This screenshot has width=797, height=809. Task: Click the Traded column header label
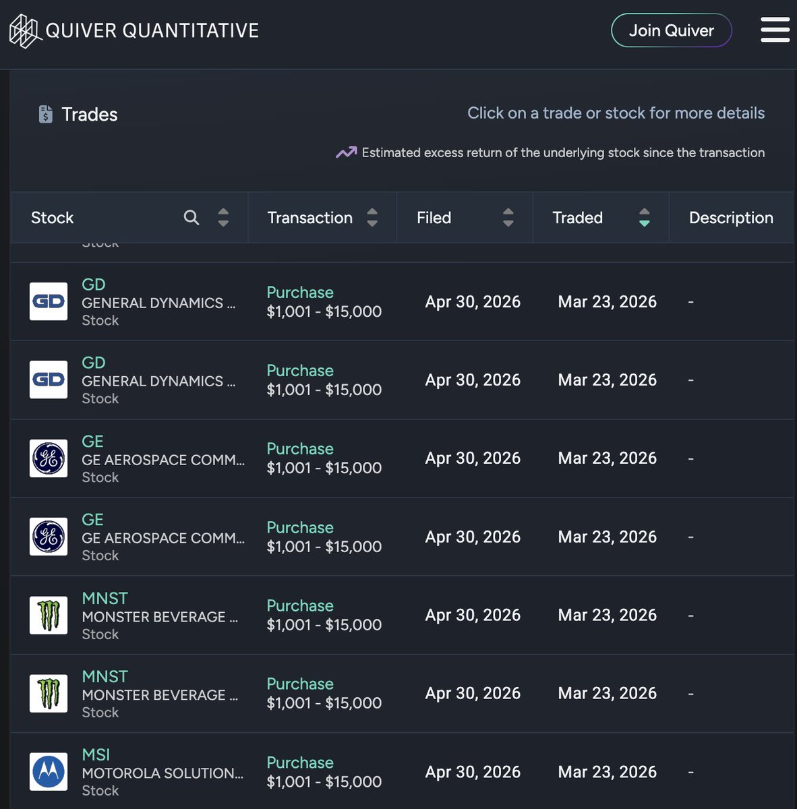(577, 218)
